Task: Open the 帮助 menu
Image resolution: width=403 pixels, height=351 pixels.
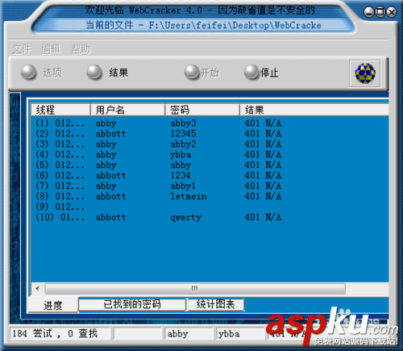Action: click(81, 49)
